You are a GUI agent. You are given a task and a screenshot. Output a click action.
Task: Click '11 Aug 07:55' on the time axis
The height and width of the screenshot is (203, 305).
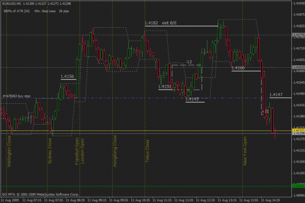[54, 200]
